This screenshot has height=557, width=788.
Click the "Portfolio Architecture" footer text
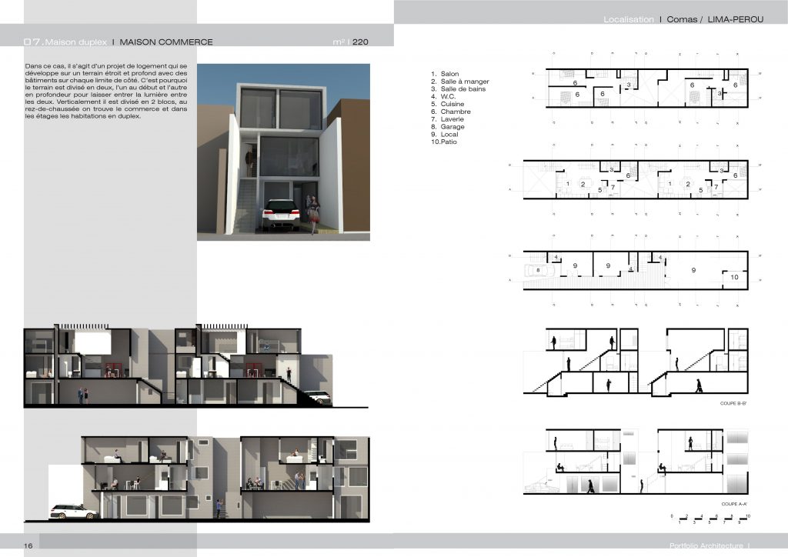pyautogui.click(x=696, y=545)
